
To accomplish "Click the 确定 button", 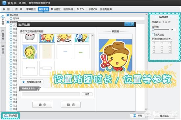I will tap(42, 105).
